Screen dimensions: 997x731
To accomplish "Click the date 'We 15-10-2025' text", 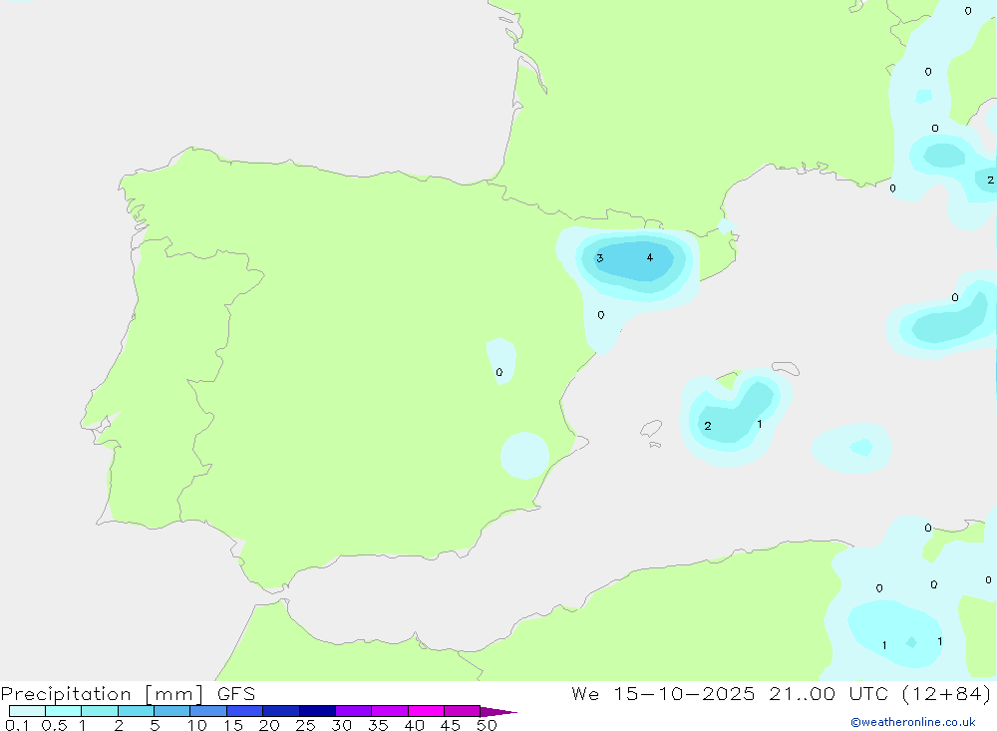I will [x=663, y=693].
